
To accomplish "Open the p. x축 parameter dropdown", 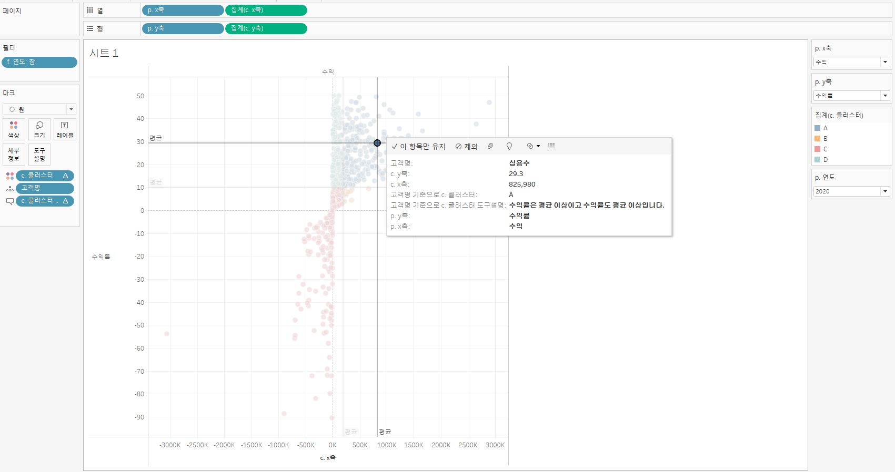I will (x=851, y=62).
